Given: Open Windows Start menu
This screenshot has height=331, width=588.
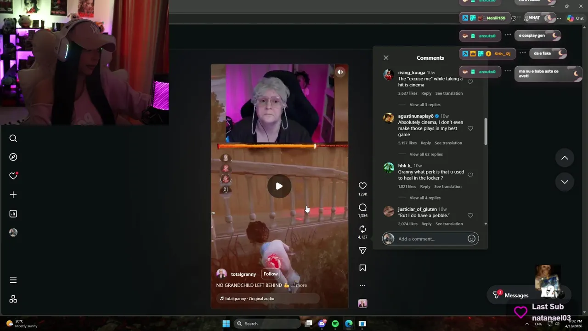Looking at the screenshot, I should (226, 324).
